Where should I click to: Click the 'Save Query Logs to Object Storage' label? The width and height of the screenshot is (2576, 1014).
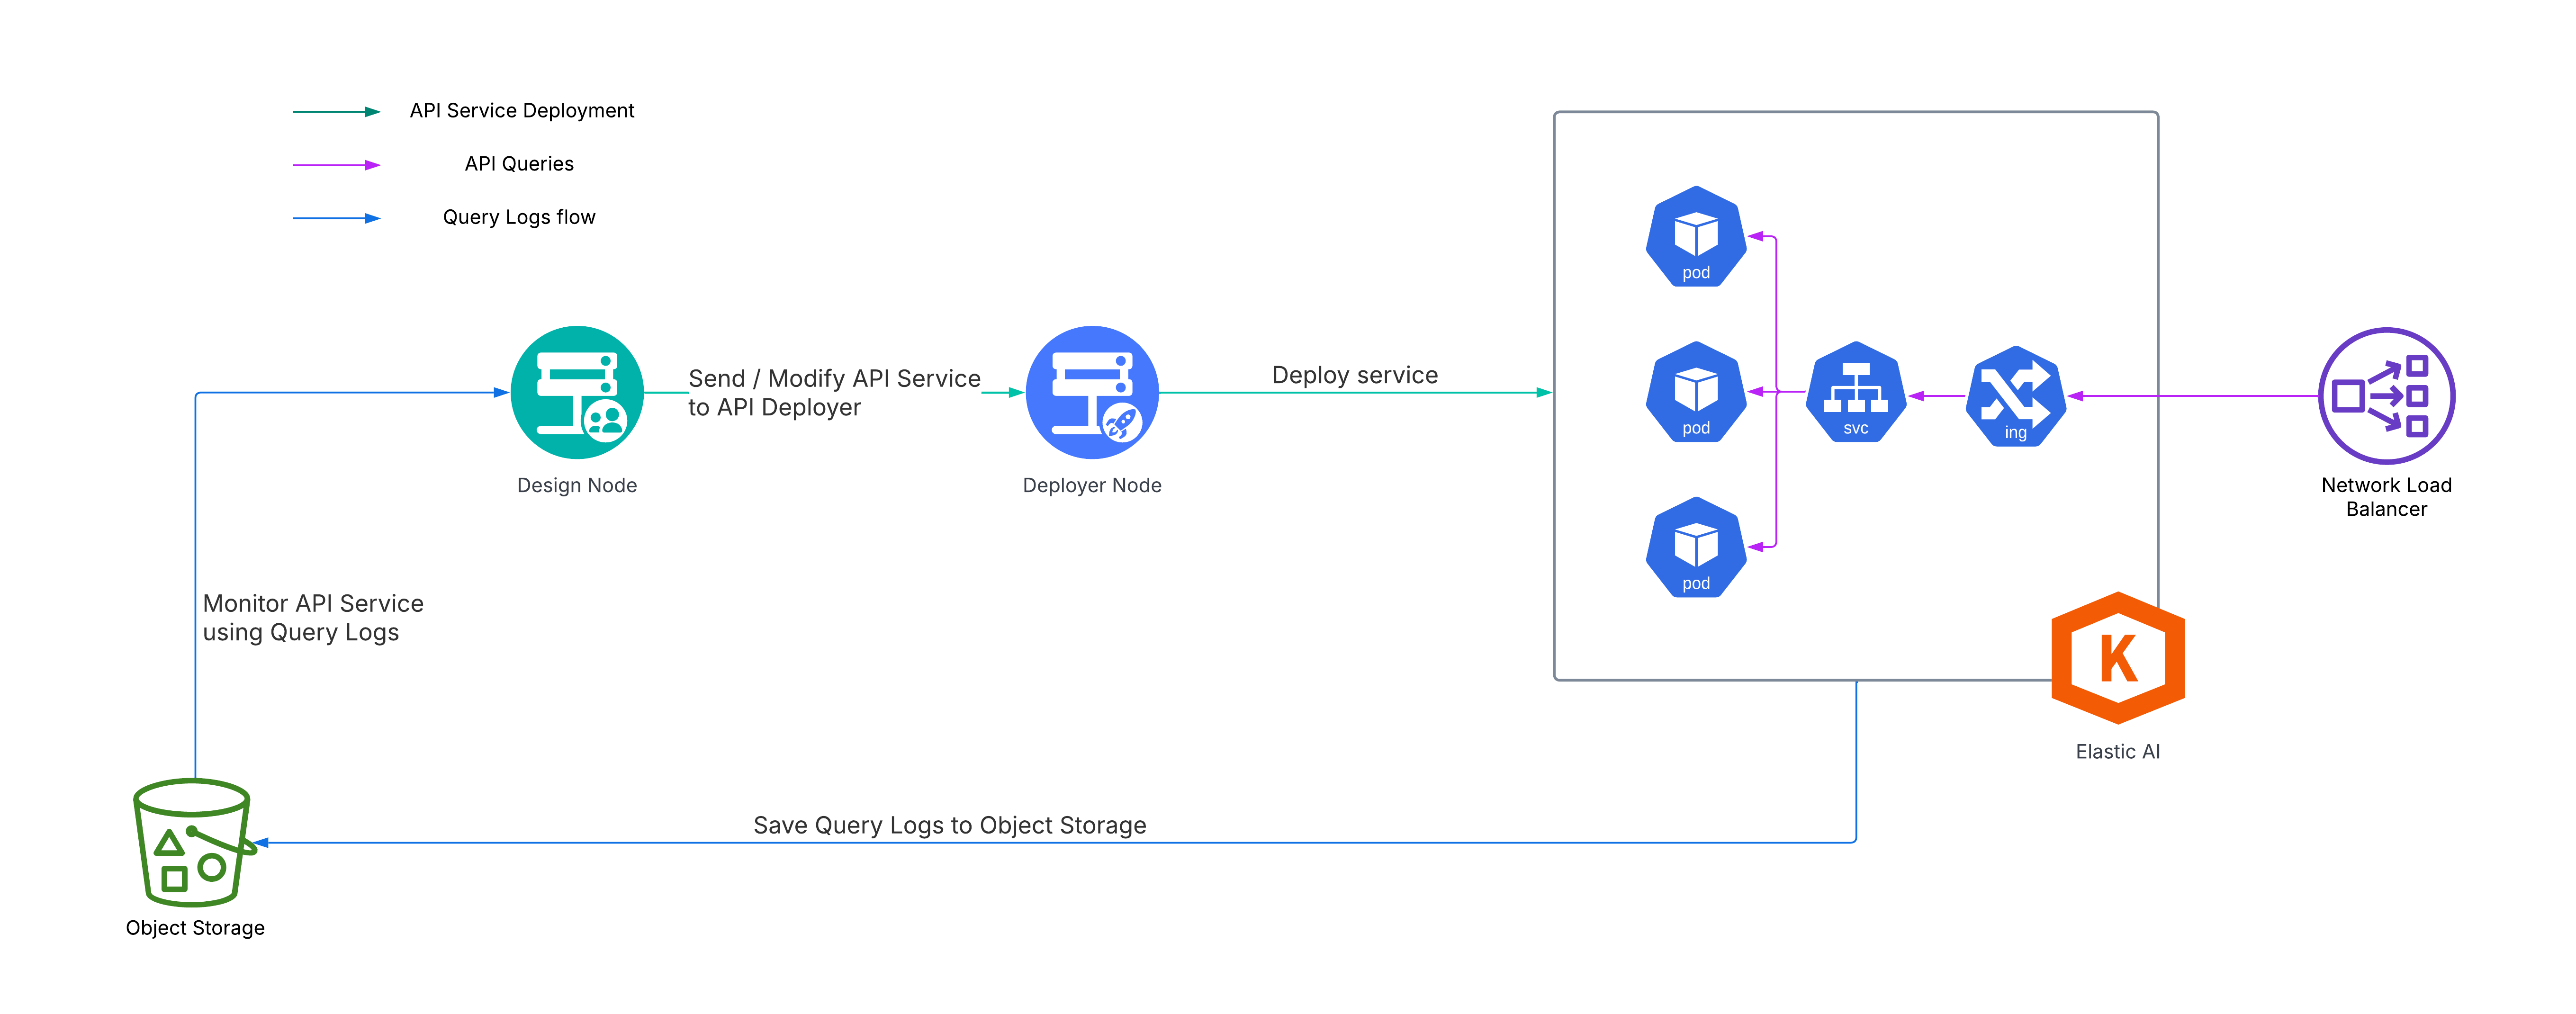950,825
